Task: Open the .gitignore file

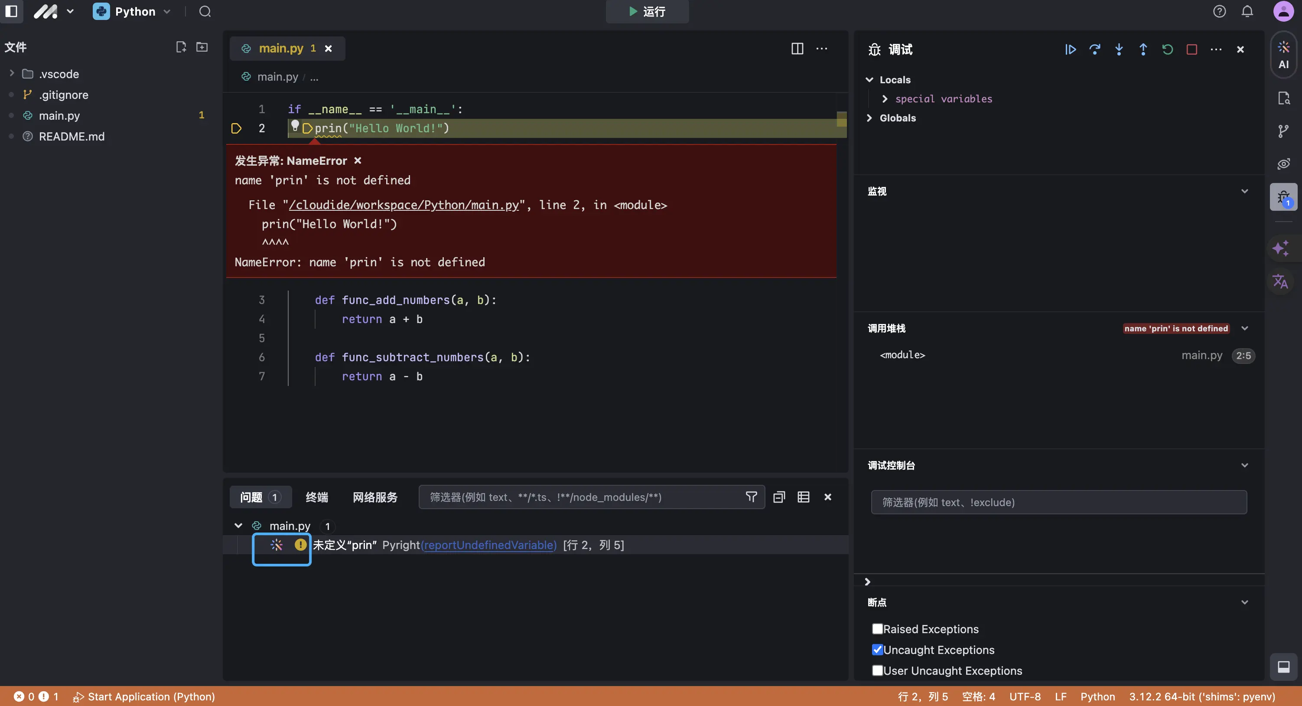Action: click(63, 95)
